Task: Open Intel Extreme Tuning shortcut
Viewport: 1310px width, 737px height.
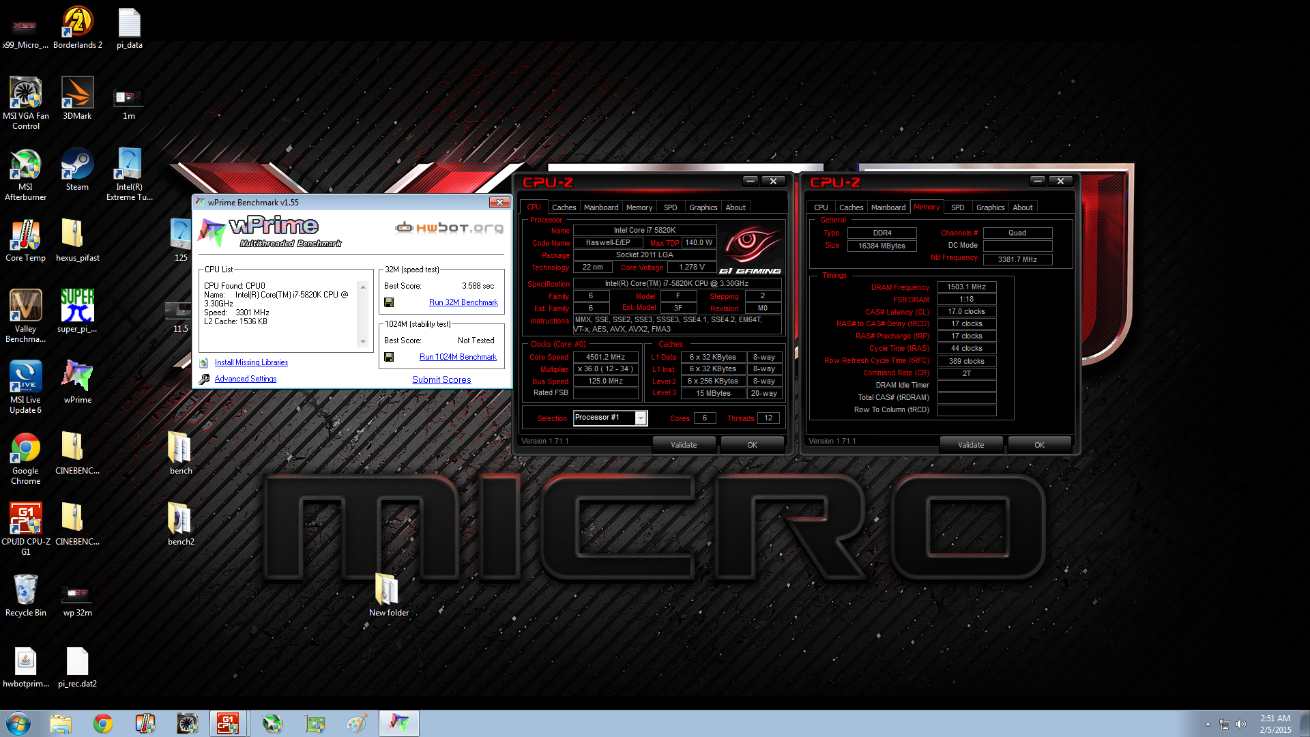Action: click(129, 174)
